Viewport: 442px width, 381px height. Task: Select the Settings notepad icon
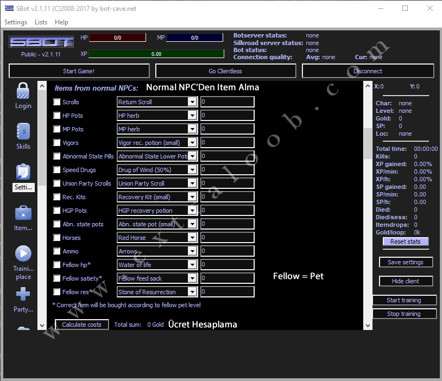[x=23, y=172]
